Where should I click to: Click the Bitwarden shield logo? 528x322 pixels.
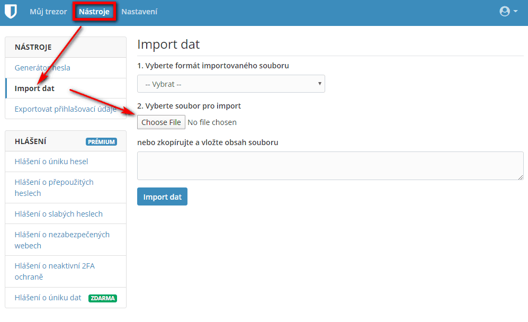(x=11, y=12)
